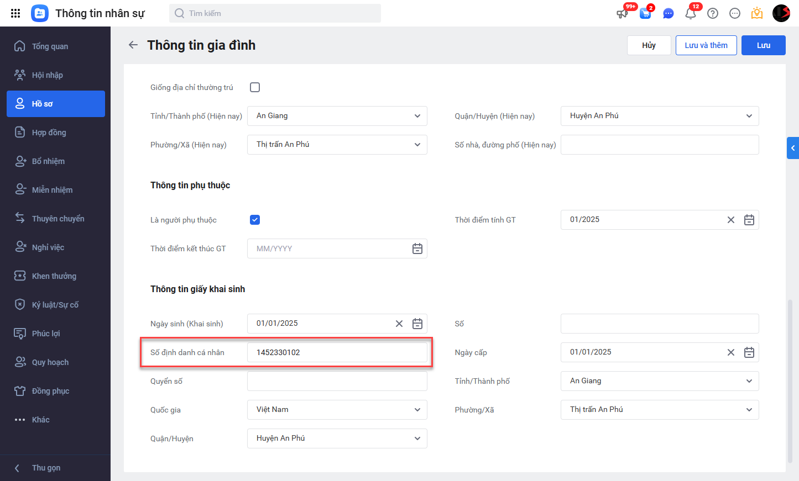This screenshot has width=799, height=481.
Task: Check Giống địa chỉ thường trú checkbox
Action: coord(255,87)
